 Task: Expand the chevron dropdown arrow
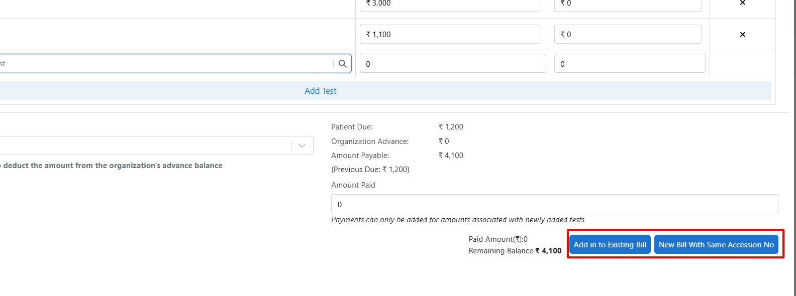click(302, 145)
